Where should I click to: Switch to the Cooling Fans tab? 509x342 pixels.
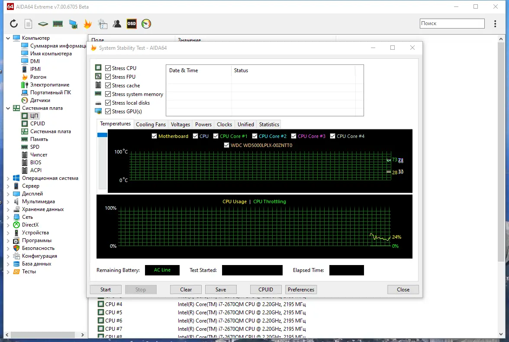151,125
